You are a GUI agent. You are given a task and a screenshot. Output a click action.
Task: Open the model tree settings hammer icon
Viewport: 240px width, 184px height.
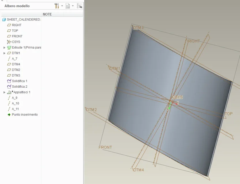(57, 6)
